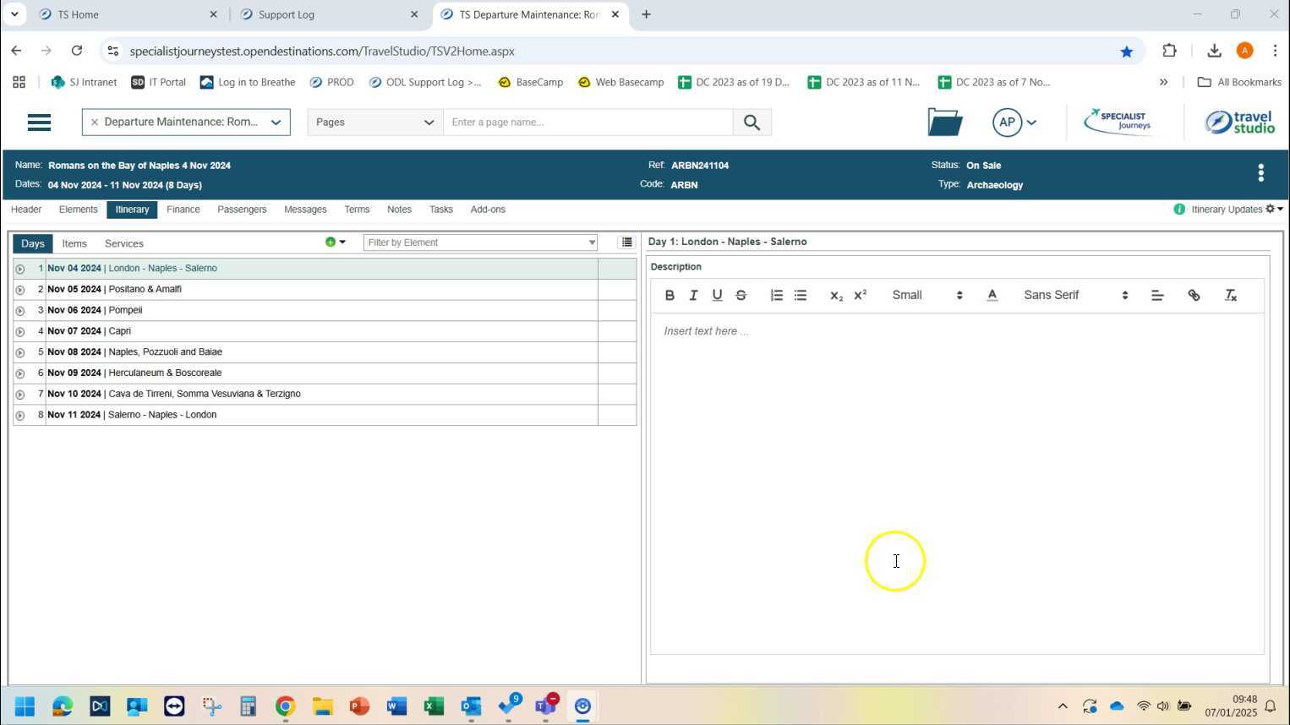Expand day 3 Pompeii row
This screenshot has width=1290, height=725.
click(x=20, y=311)
